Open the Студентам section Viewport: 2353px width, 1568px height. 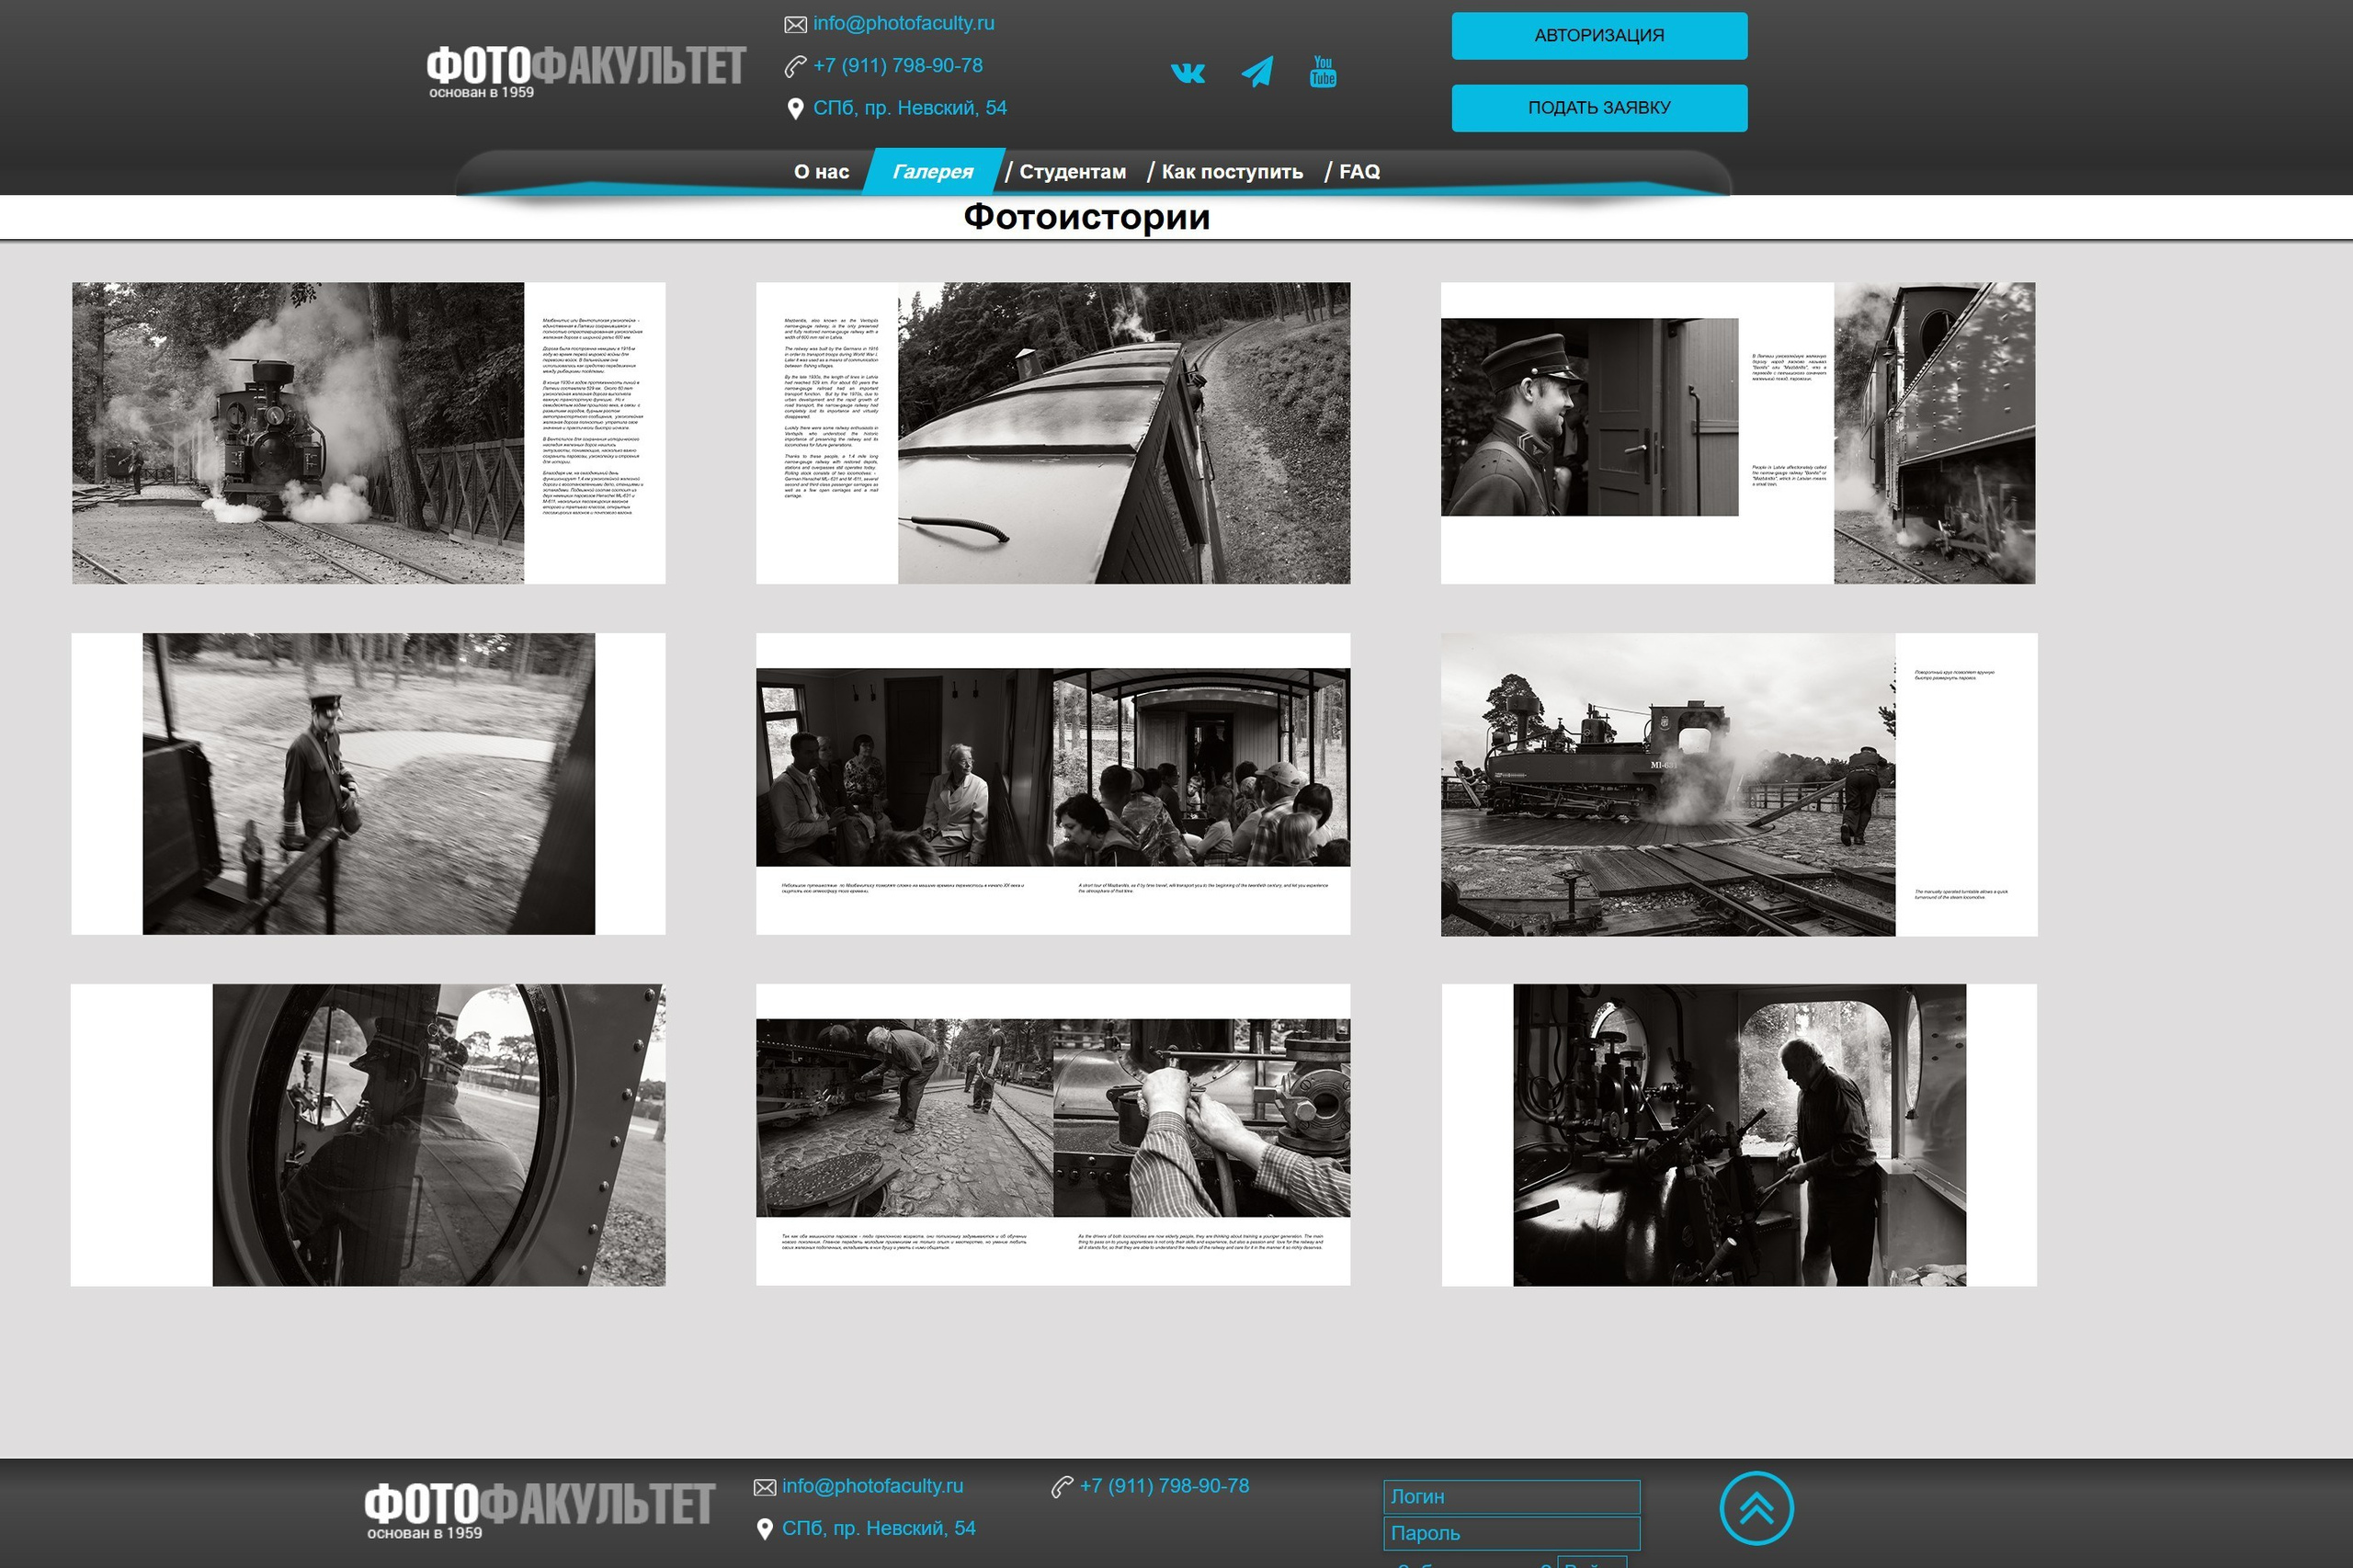pyautogui.click(x=1073, y=171)
